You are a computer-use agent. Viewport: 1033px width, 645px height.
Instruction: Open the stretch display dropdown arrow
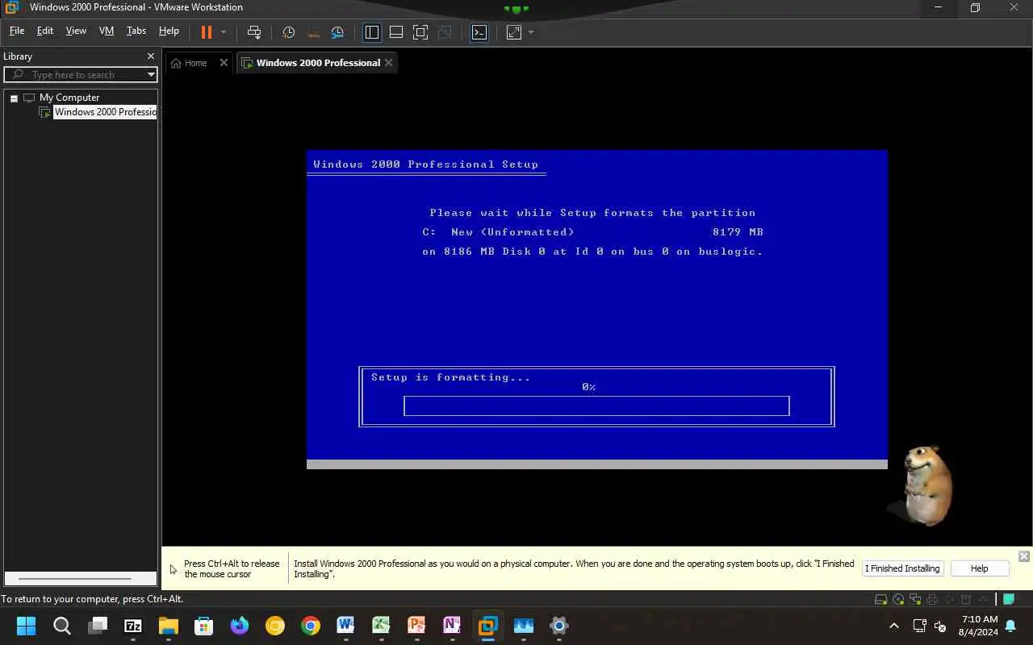pyautogui.click(x=531, y=32)
